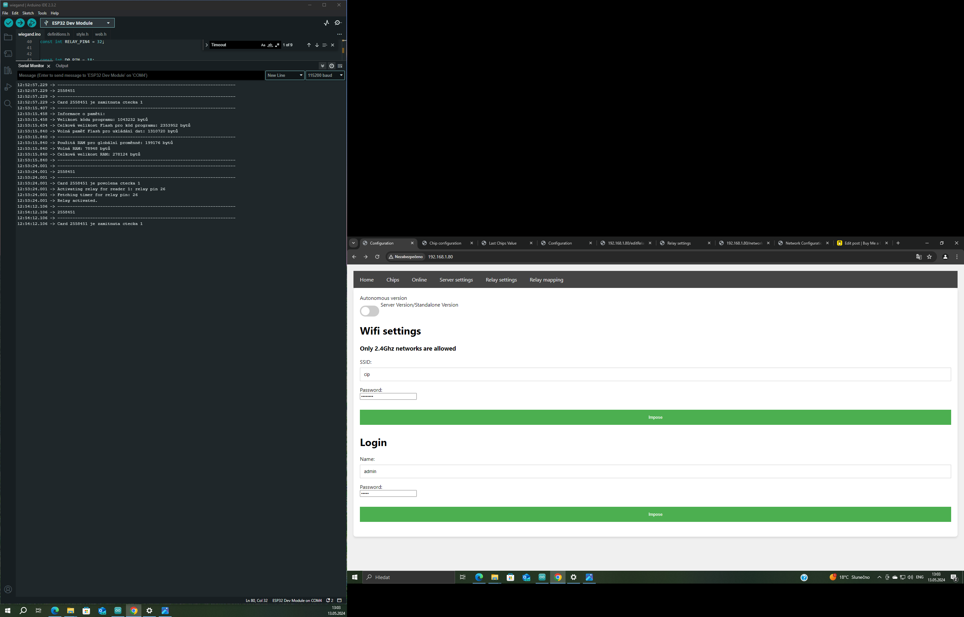The height and width of the screenshot is (617, 964).
Task: Click the Serial Monitor message input
Action: [140, 75]
